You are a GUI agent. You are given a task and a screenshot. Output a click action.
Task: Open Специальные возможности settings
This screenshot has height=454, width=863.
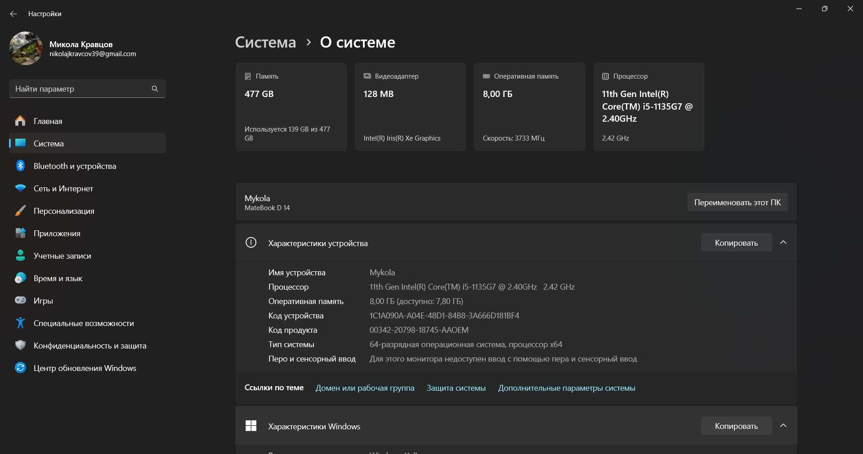87,323
